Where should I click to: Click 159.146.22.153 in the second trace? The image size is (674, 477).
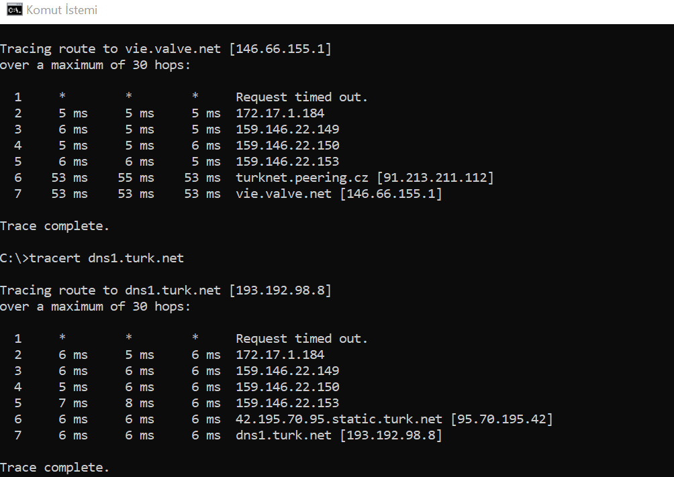(287, 403)
